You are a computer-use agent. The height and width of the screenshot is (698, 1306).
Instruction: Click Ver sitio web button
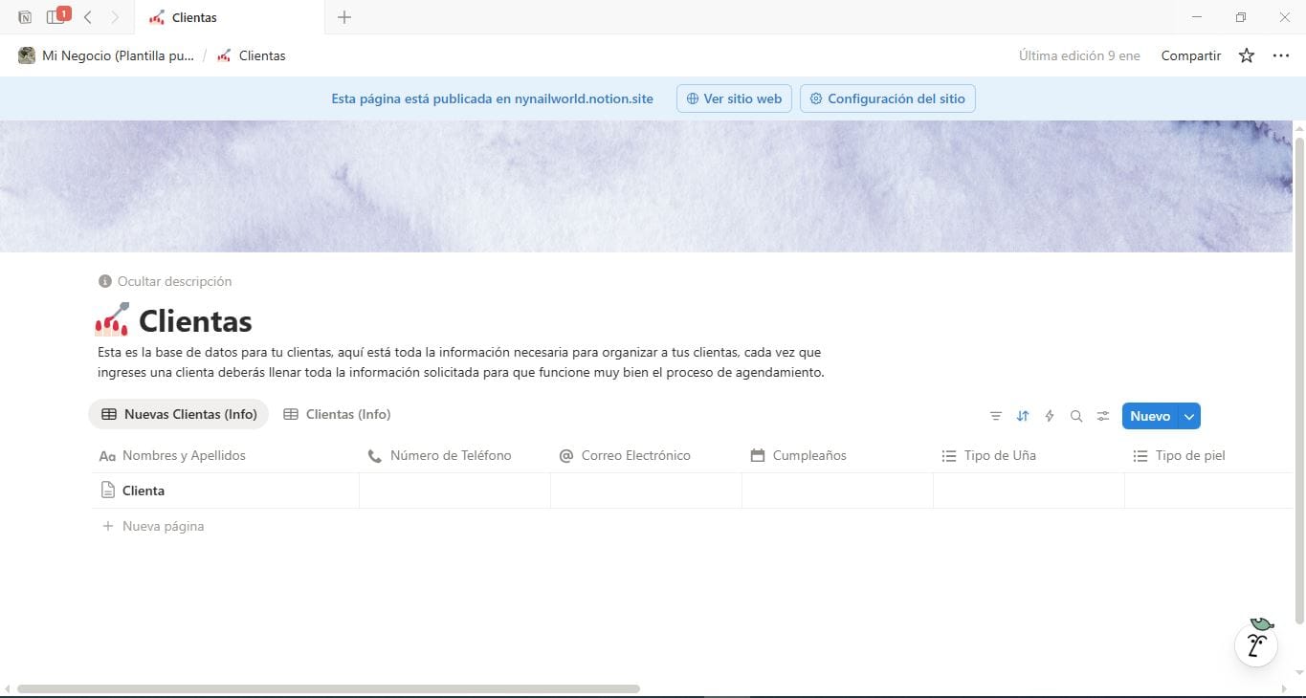(734, 98)
